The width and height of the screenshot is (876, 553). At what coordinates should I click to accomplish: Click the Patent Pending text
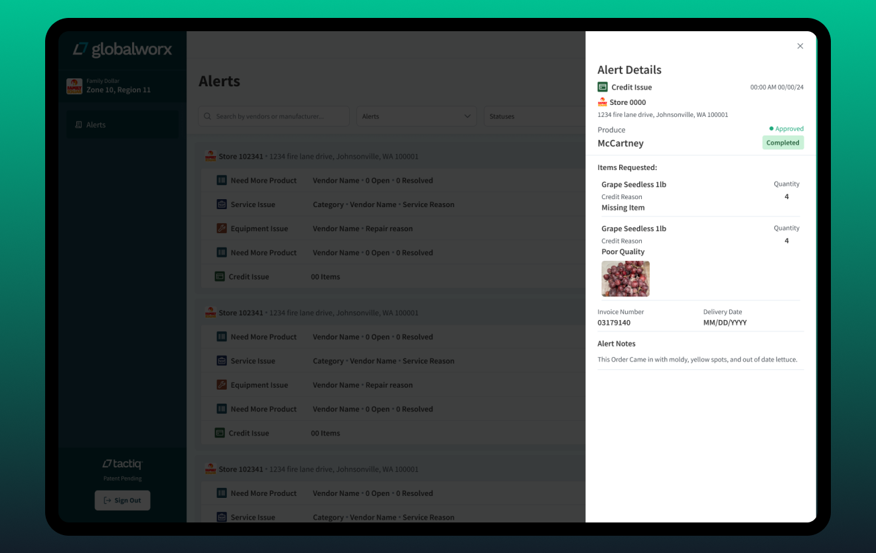pos(122,479)
